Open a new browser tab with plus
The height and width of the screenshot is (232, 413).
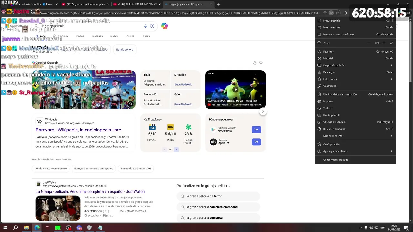[x=218, y=4]
